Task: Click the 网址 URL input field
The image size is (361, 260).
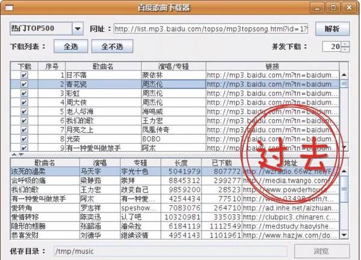Action: point(211,29)
